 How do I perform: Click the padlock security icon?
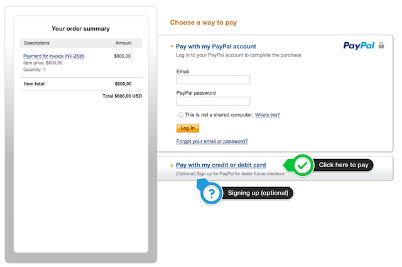pos(381,45)
